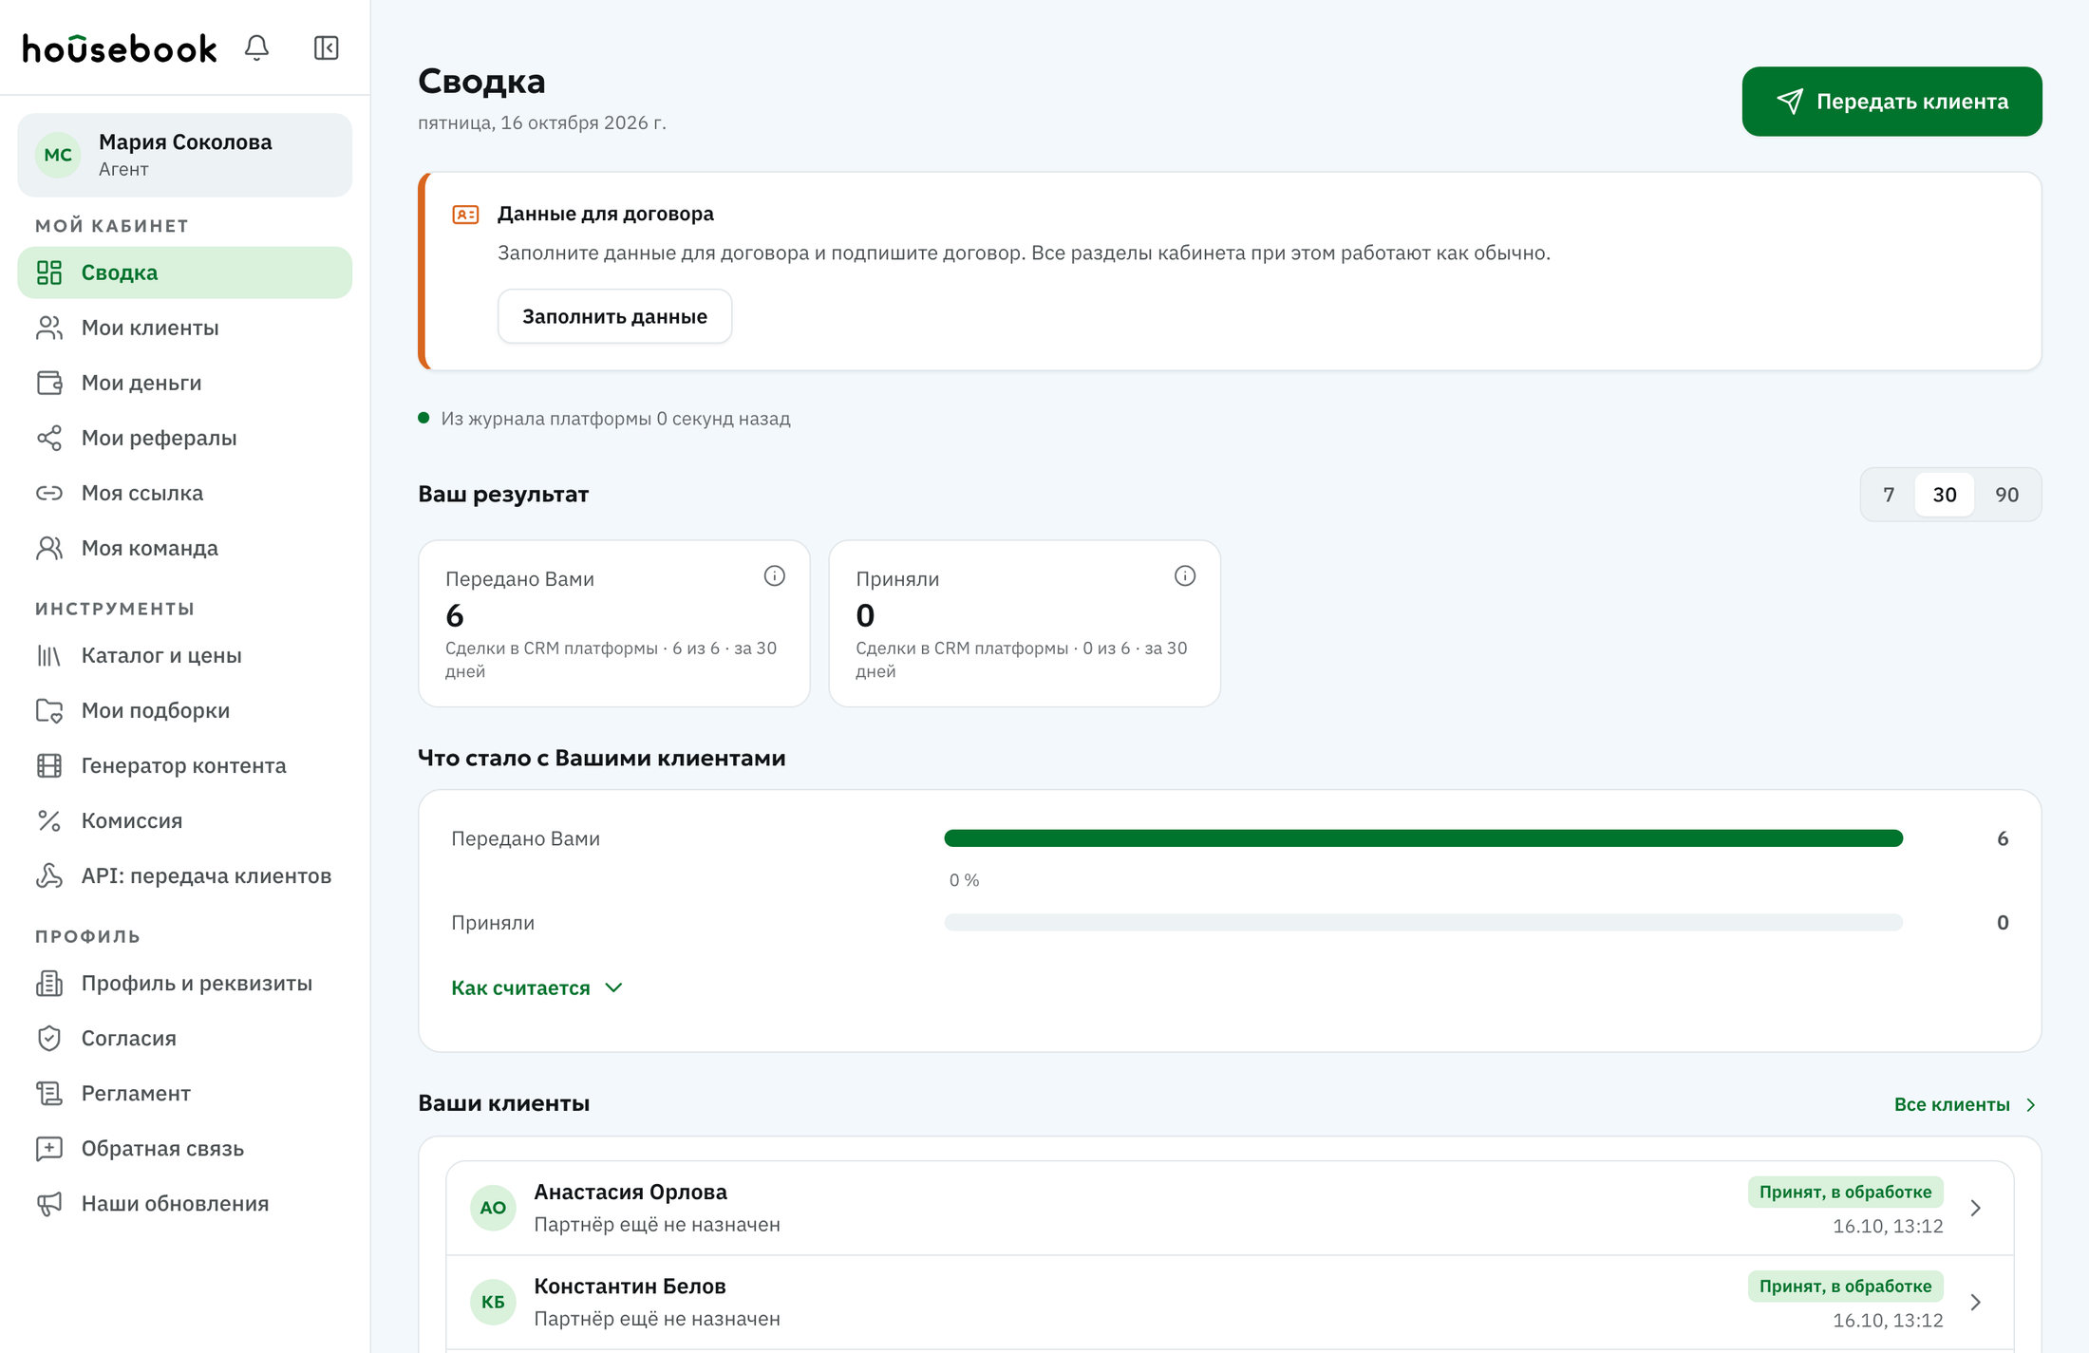This screenshot has width=2089, height=1353.
Task: Open Константин Белов row chevron
Action: (1975, 1302)
